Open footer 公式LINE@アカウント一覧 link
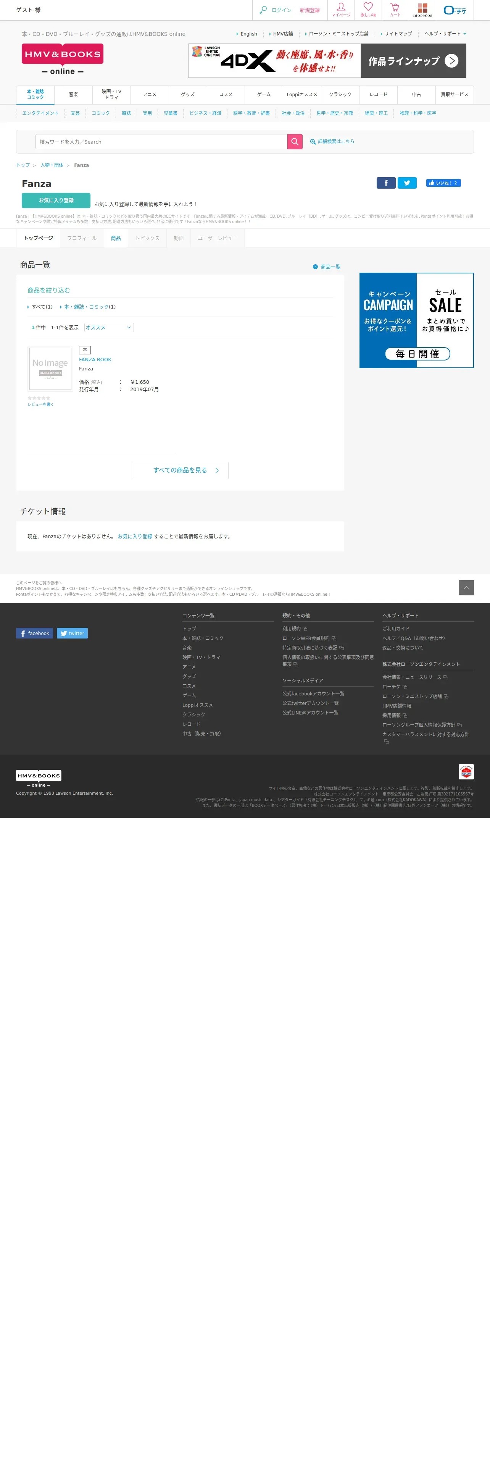 coord(310,713)
